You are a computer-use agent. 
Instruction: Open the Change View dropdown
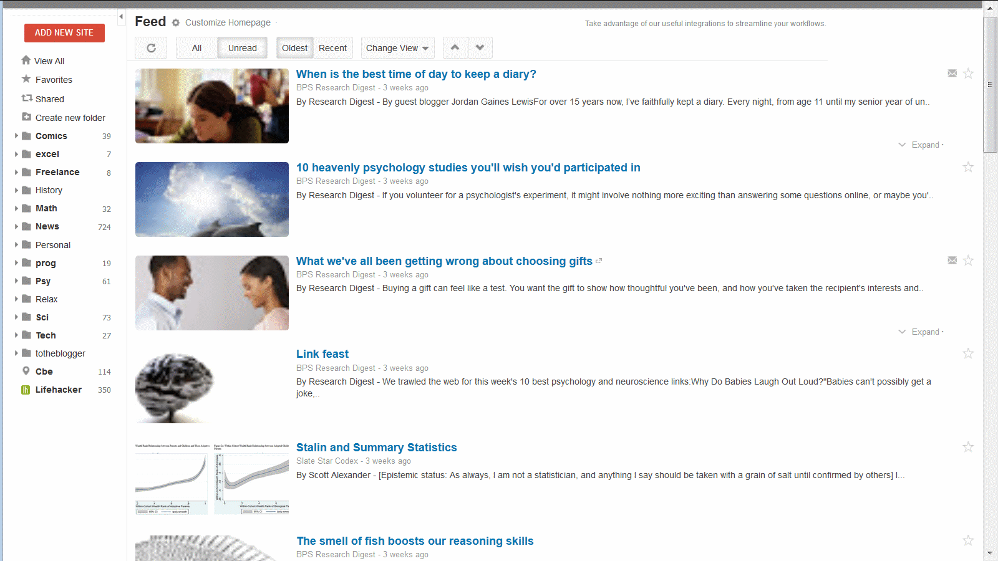[397, 48]
